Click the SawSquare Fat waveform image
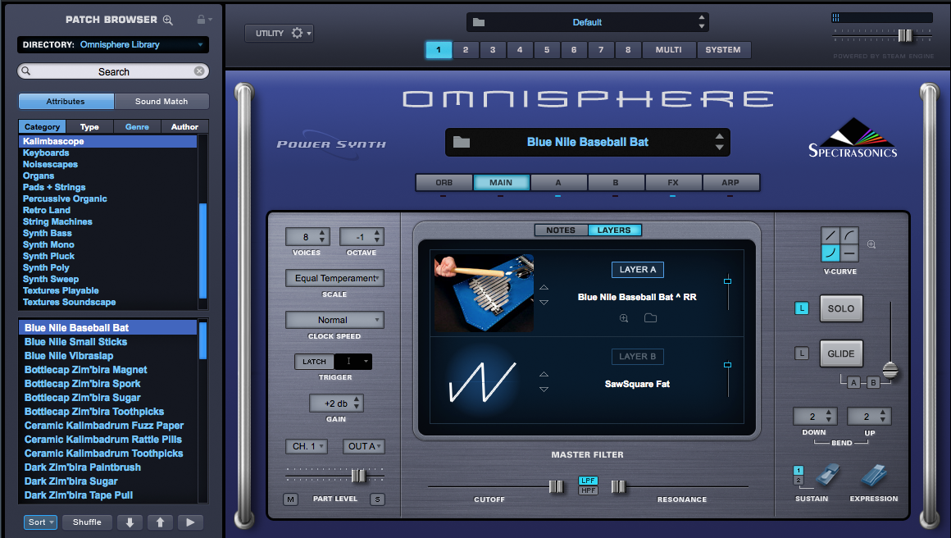This screenshot has height=538, width=951. pos(483,382)
